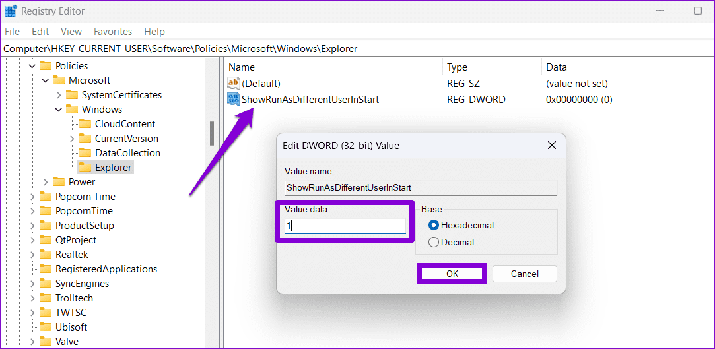Viewport: 715px width, 349px height.
Task: Close the Edit DWORD dialog with X
Action: point(551,146)
